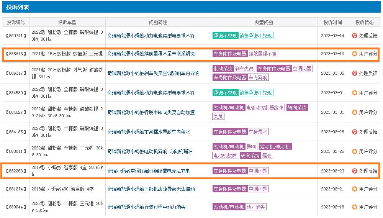This screenshot has height=218, width=383.
Task: Click the 投诉列表 section title
Action: (x=18, y=7)
